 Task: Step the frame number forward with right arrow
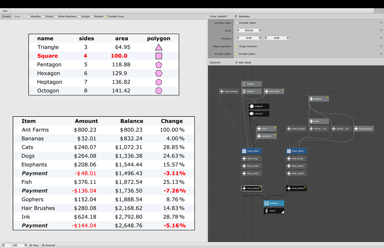[x=25, y=245]
